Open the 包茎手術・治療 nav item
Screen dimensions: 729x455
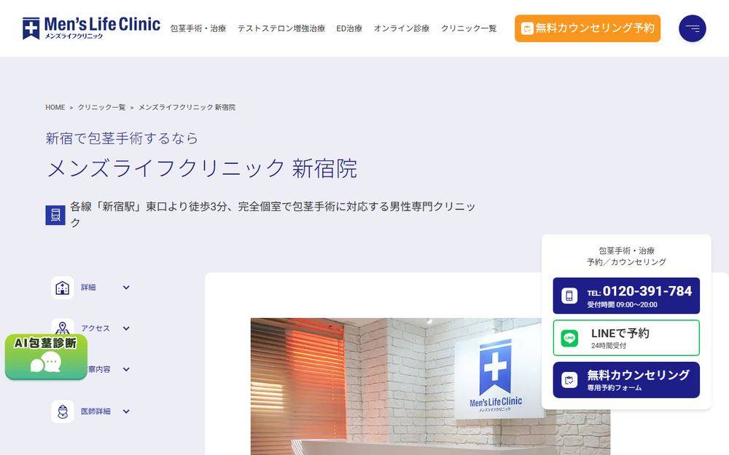(x=198, y=28)
